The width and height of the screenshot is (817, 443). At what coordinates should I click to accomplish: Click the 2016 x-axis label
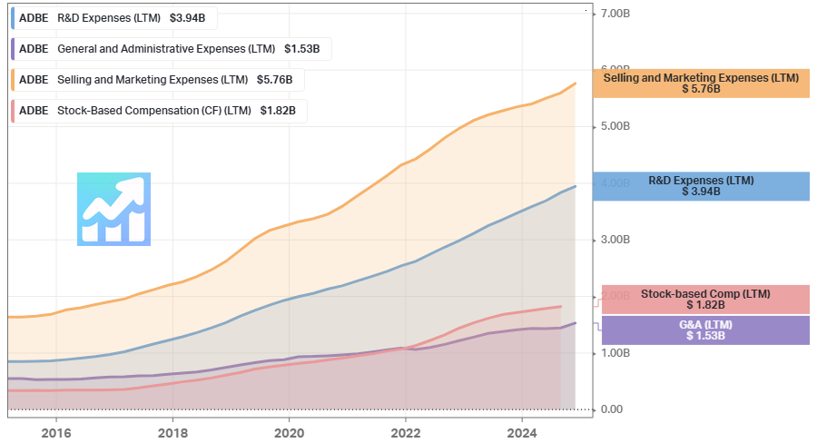point(56,433)
